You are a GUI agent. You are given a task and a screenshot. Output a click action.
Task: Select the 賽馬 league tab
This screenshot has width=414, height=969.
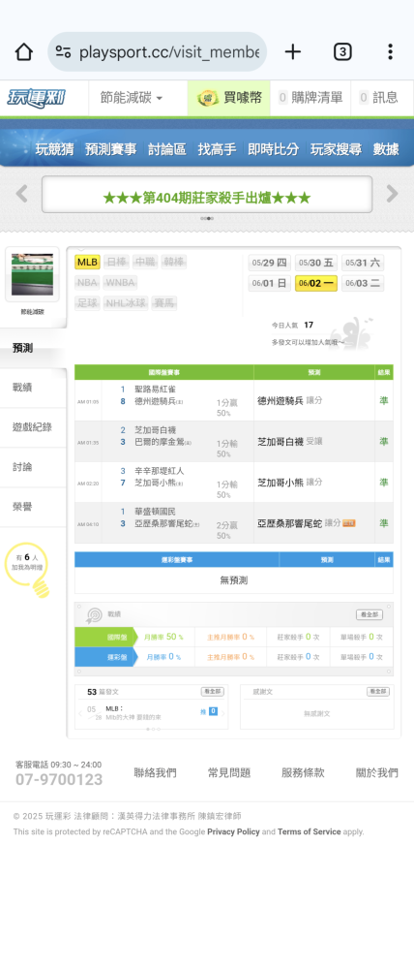click(164, 303)
